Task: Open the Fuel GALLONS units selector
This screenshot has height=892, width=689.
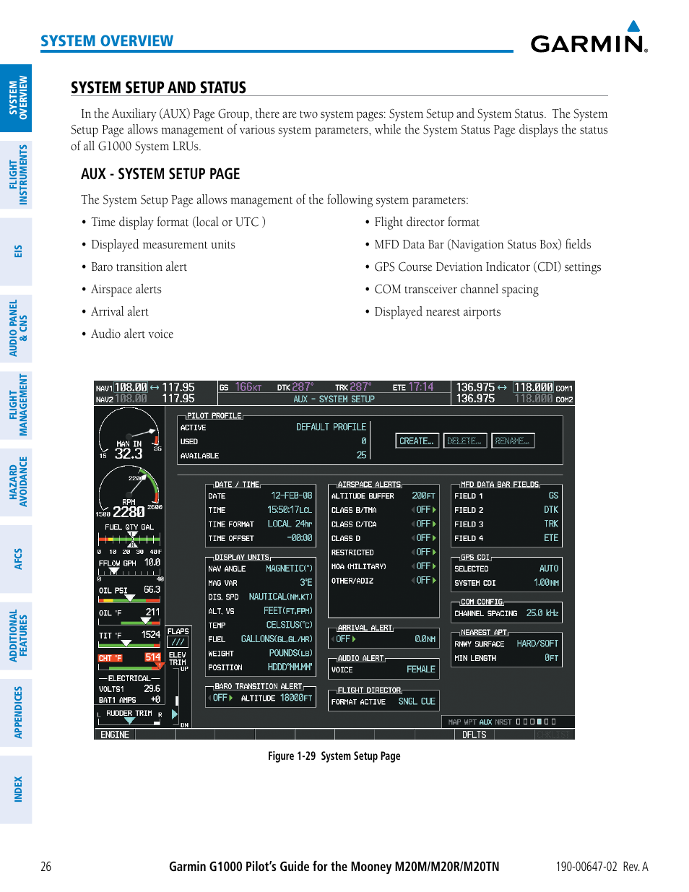Action: 277,639
